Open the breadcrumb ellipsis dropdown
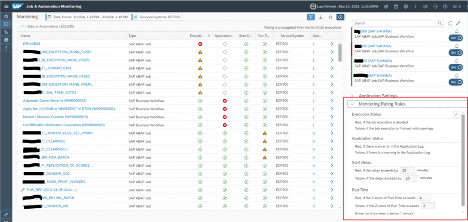 point(21,26)
